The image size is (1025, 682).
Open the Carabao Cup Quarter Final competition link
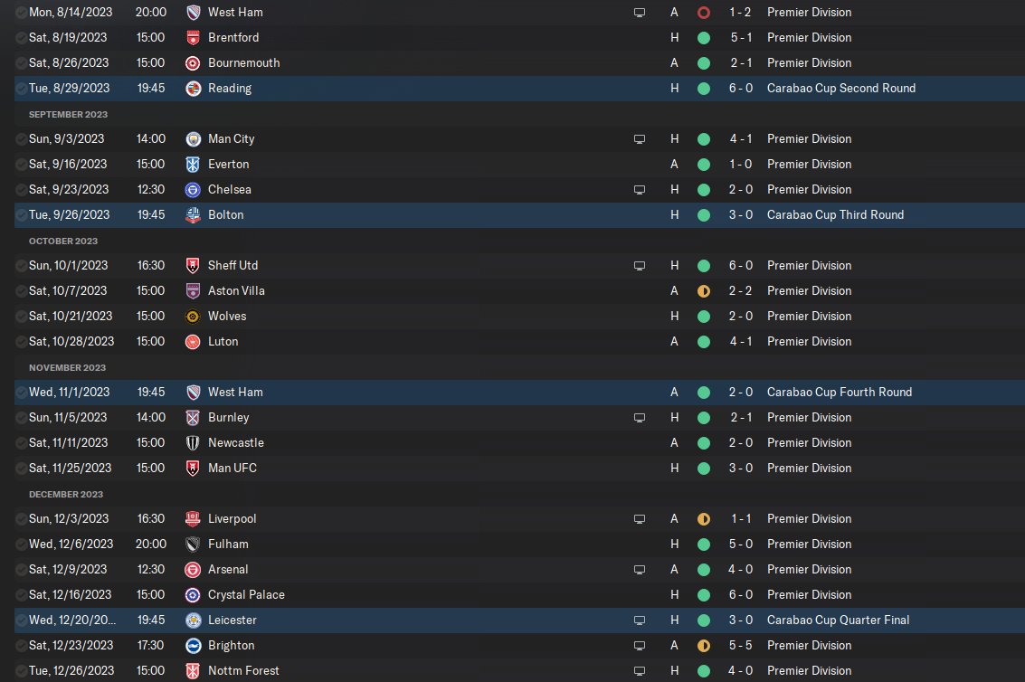point(838,620)
